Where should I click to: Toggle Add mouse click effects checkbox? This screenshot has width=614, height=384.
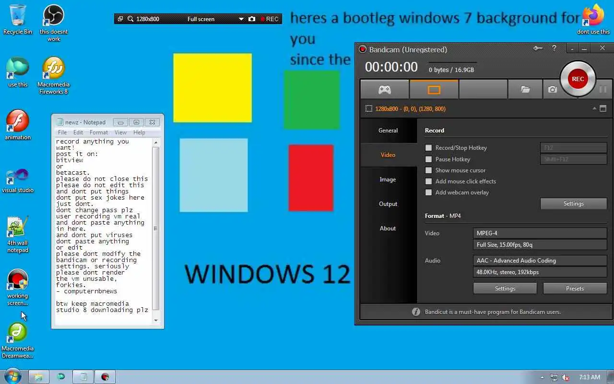click(x=428, y=181)
